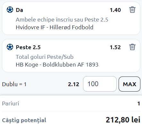142x126 pixels.
Task: Set maximum stake with MAX button
Action: point(129,84)
